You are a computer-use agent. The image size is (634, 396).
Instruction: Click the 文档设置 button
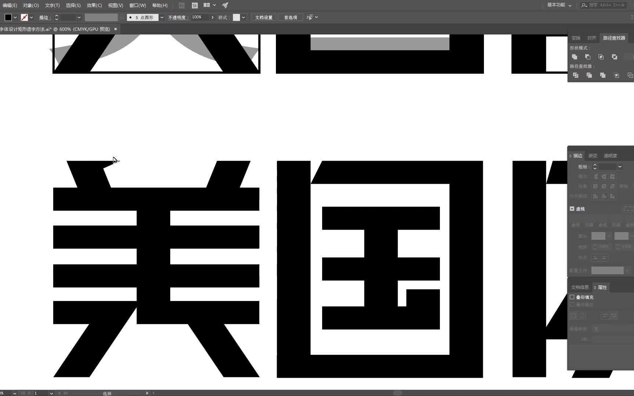[x=264, y=17]
